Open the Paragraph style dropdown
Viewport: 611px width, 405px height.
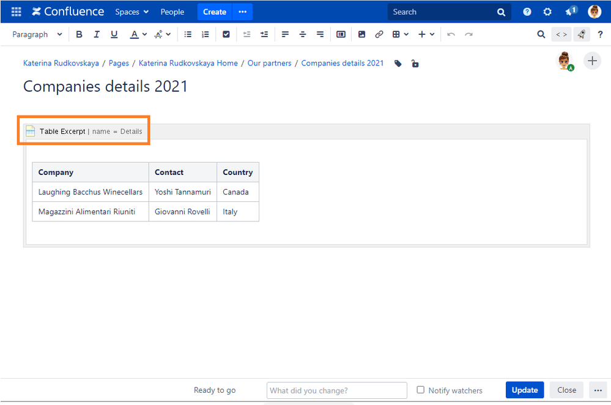(37, 34)
